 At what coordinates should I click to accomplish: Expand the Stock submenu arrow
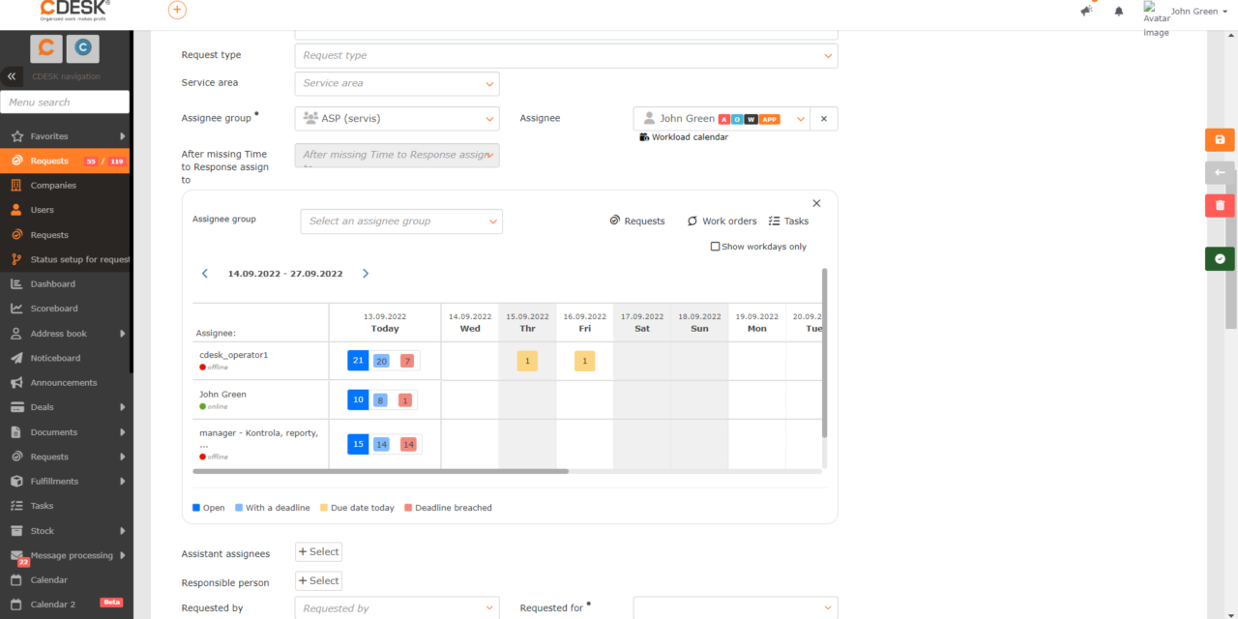tap(123, 531)
